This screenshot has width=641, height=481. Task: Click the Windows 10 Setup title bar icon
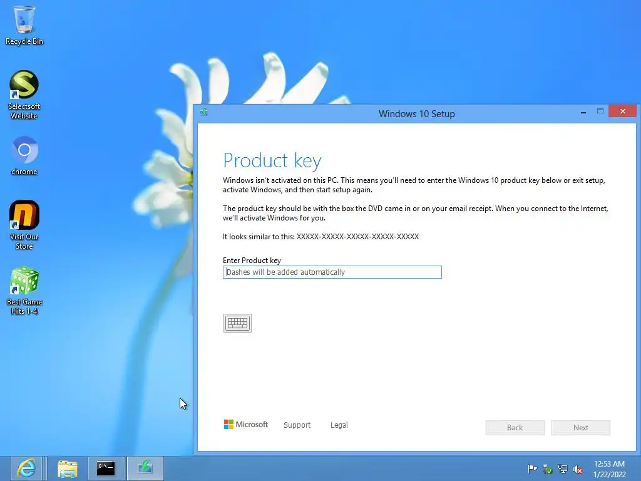203,111
